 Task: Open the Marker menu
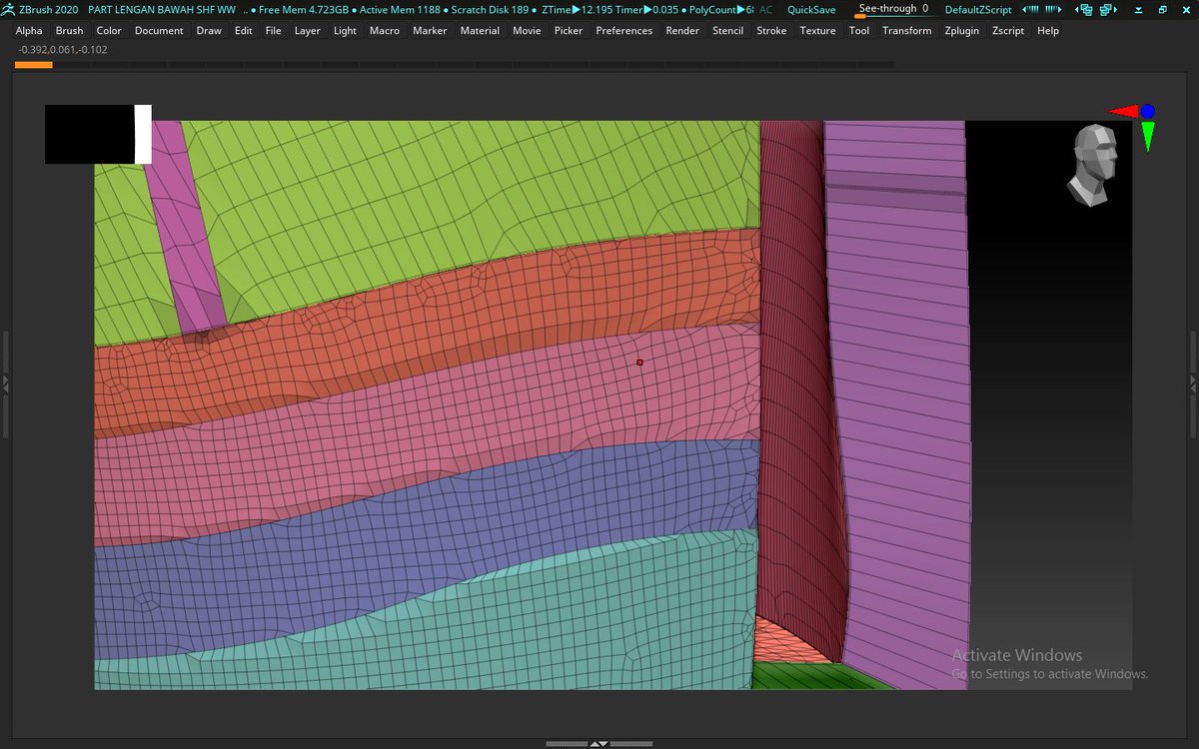[x=430, y=31]
